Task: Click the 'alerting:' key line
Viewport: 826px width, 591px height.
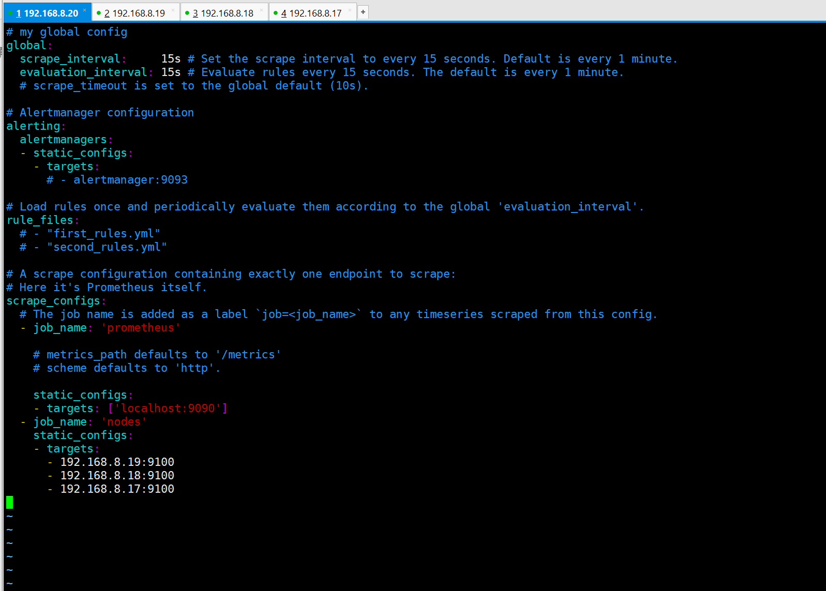Action: point(36,126)
